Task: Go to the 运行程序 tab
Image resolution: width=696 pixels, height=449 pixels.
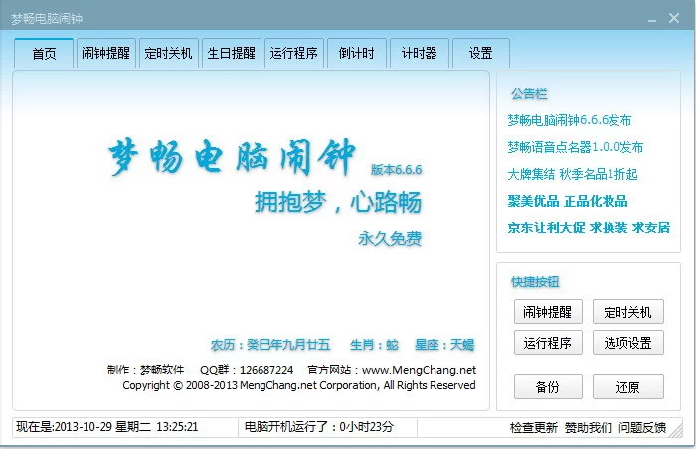Action: click(294, 54)
